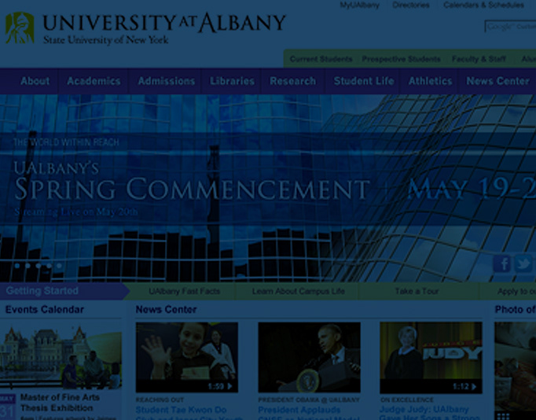Select the Current Students tab

321,59
